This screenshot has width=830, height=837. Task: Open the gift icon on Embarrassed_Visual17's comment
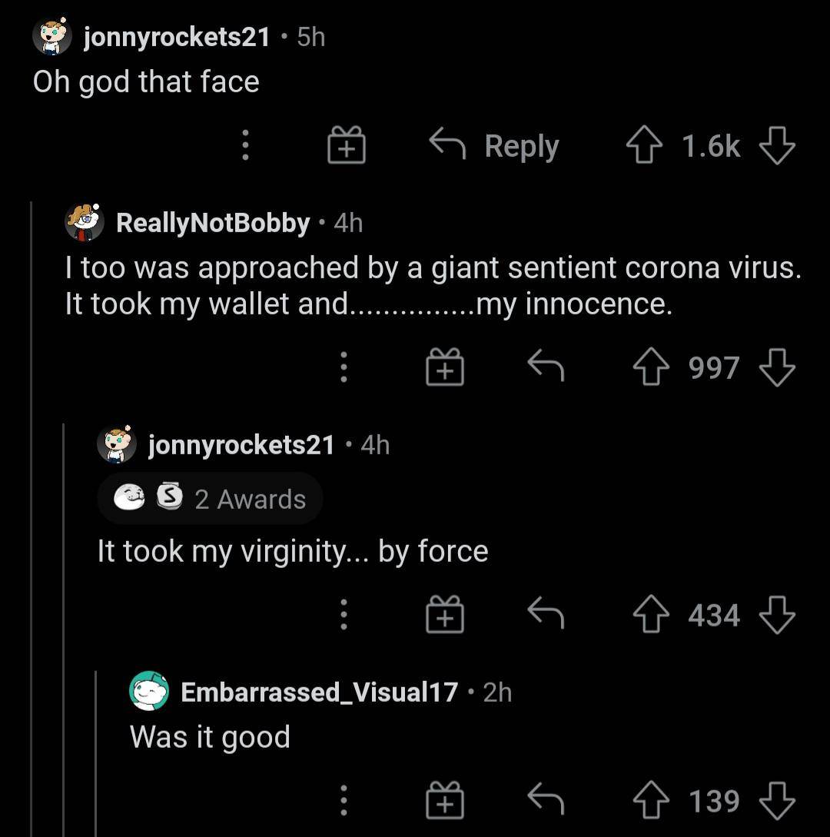(445, 801)
